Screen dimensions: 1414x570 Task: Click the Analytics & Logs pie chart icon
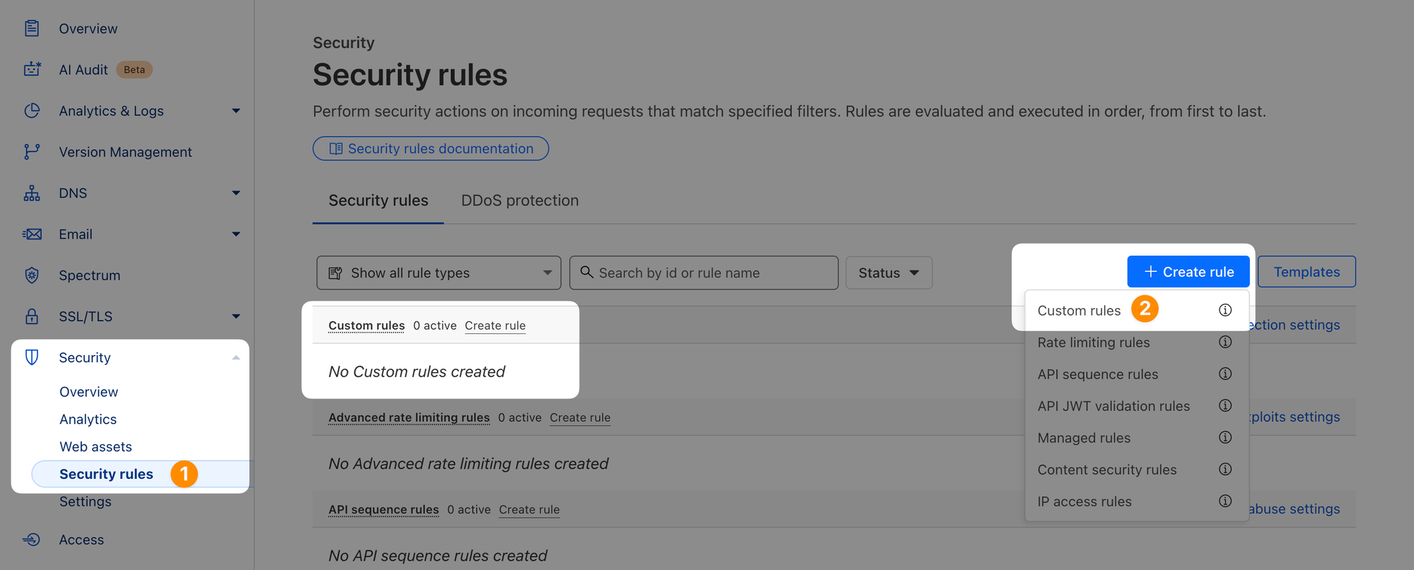coord(32,110)
